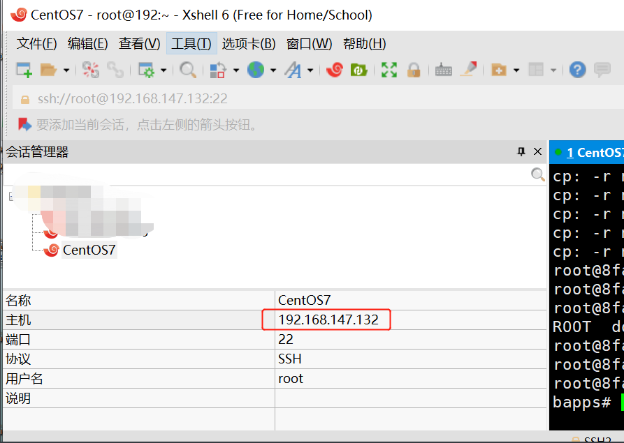Open the 帮助(H) menu

365,44
